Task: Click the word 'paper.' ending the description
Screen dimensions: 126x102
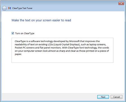Action: point(18,54)
